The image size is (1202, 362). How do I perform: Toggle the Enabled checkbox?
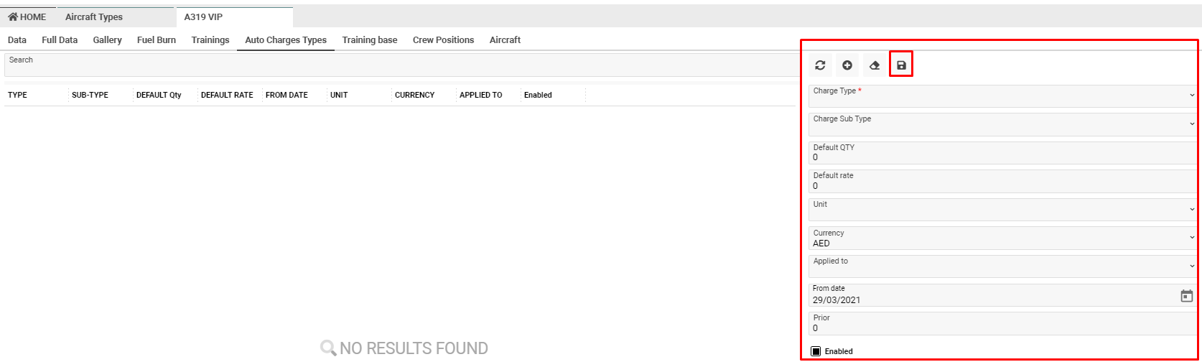pyautogui.click(x=816, y=351)
